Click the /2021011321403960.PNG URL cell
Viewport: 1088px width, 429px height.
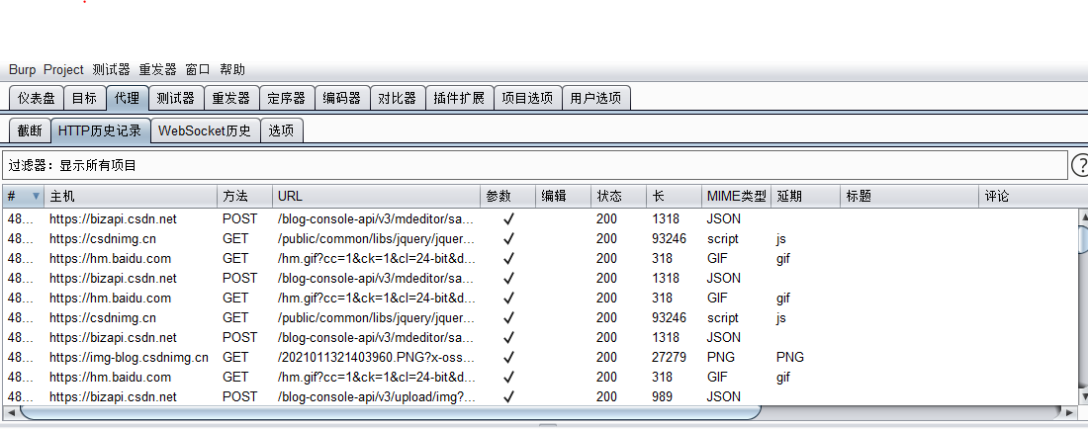tap(377, 358)
